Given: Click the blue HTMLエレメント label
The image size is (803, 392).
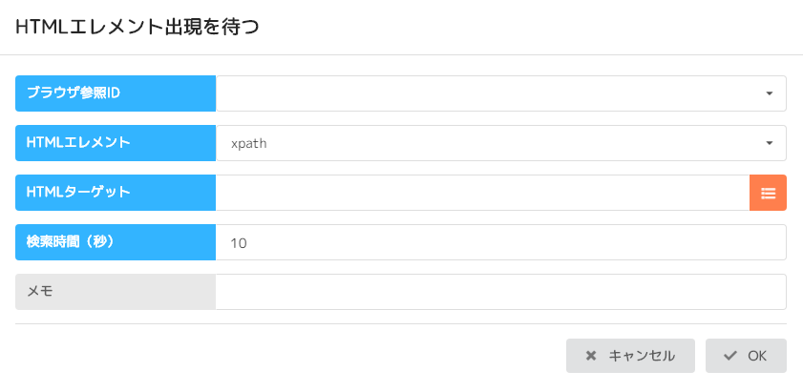Looking at the screenshot, I should (x=116, y=143).
